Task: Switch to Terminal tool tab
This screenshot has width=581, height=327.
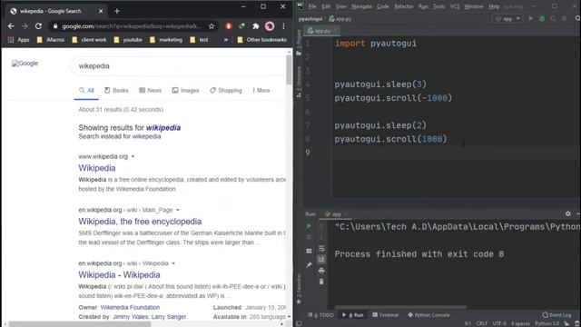Action: pyautogui.click(x=385, y=315)
